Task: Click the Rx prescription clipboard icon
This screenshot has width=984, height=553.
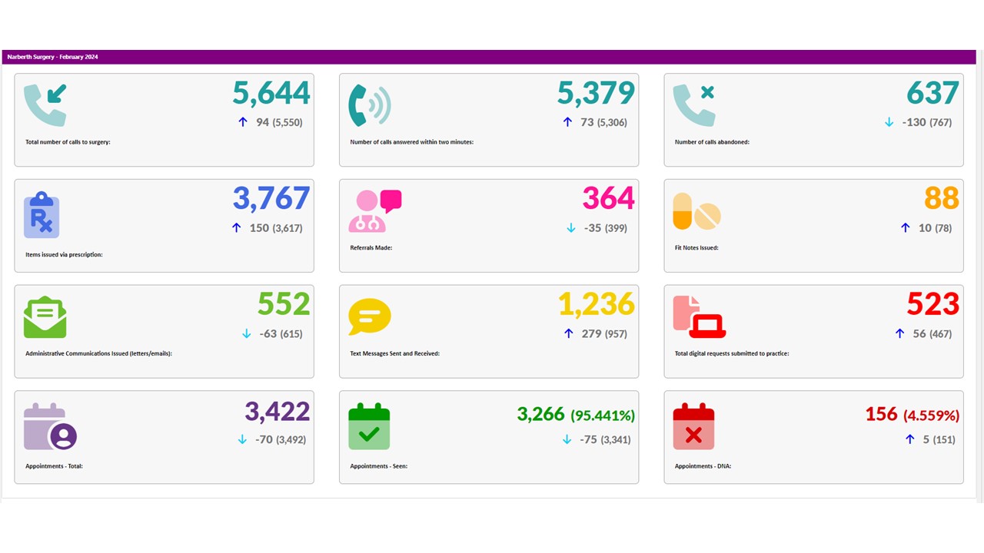Action: [x=42, y=214]
